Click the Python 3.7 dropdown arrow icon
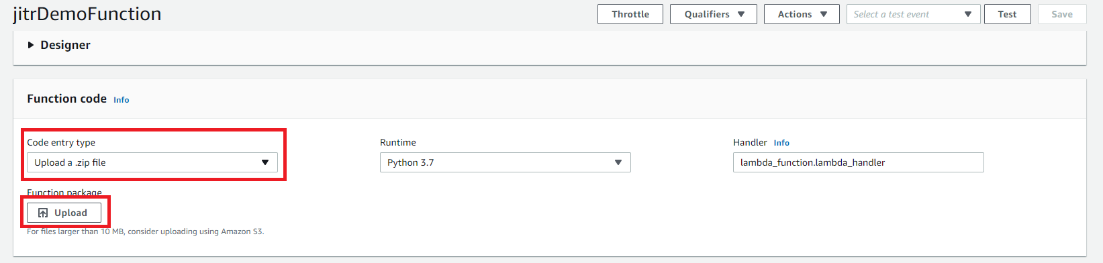 (x=618, y=162)
